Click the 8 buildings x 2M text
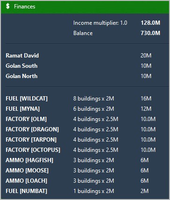The image size is (170, 200). pyautogui.click(x=93, y=99)
